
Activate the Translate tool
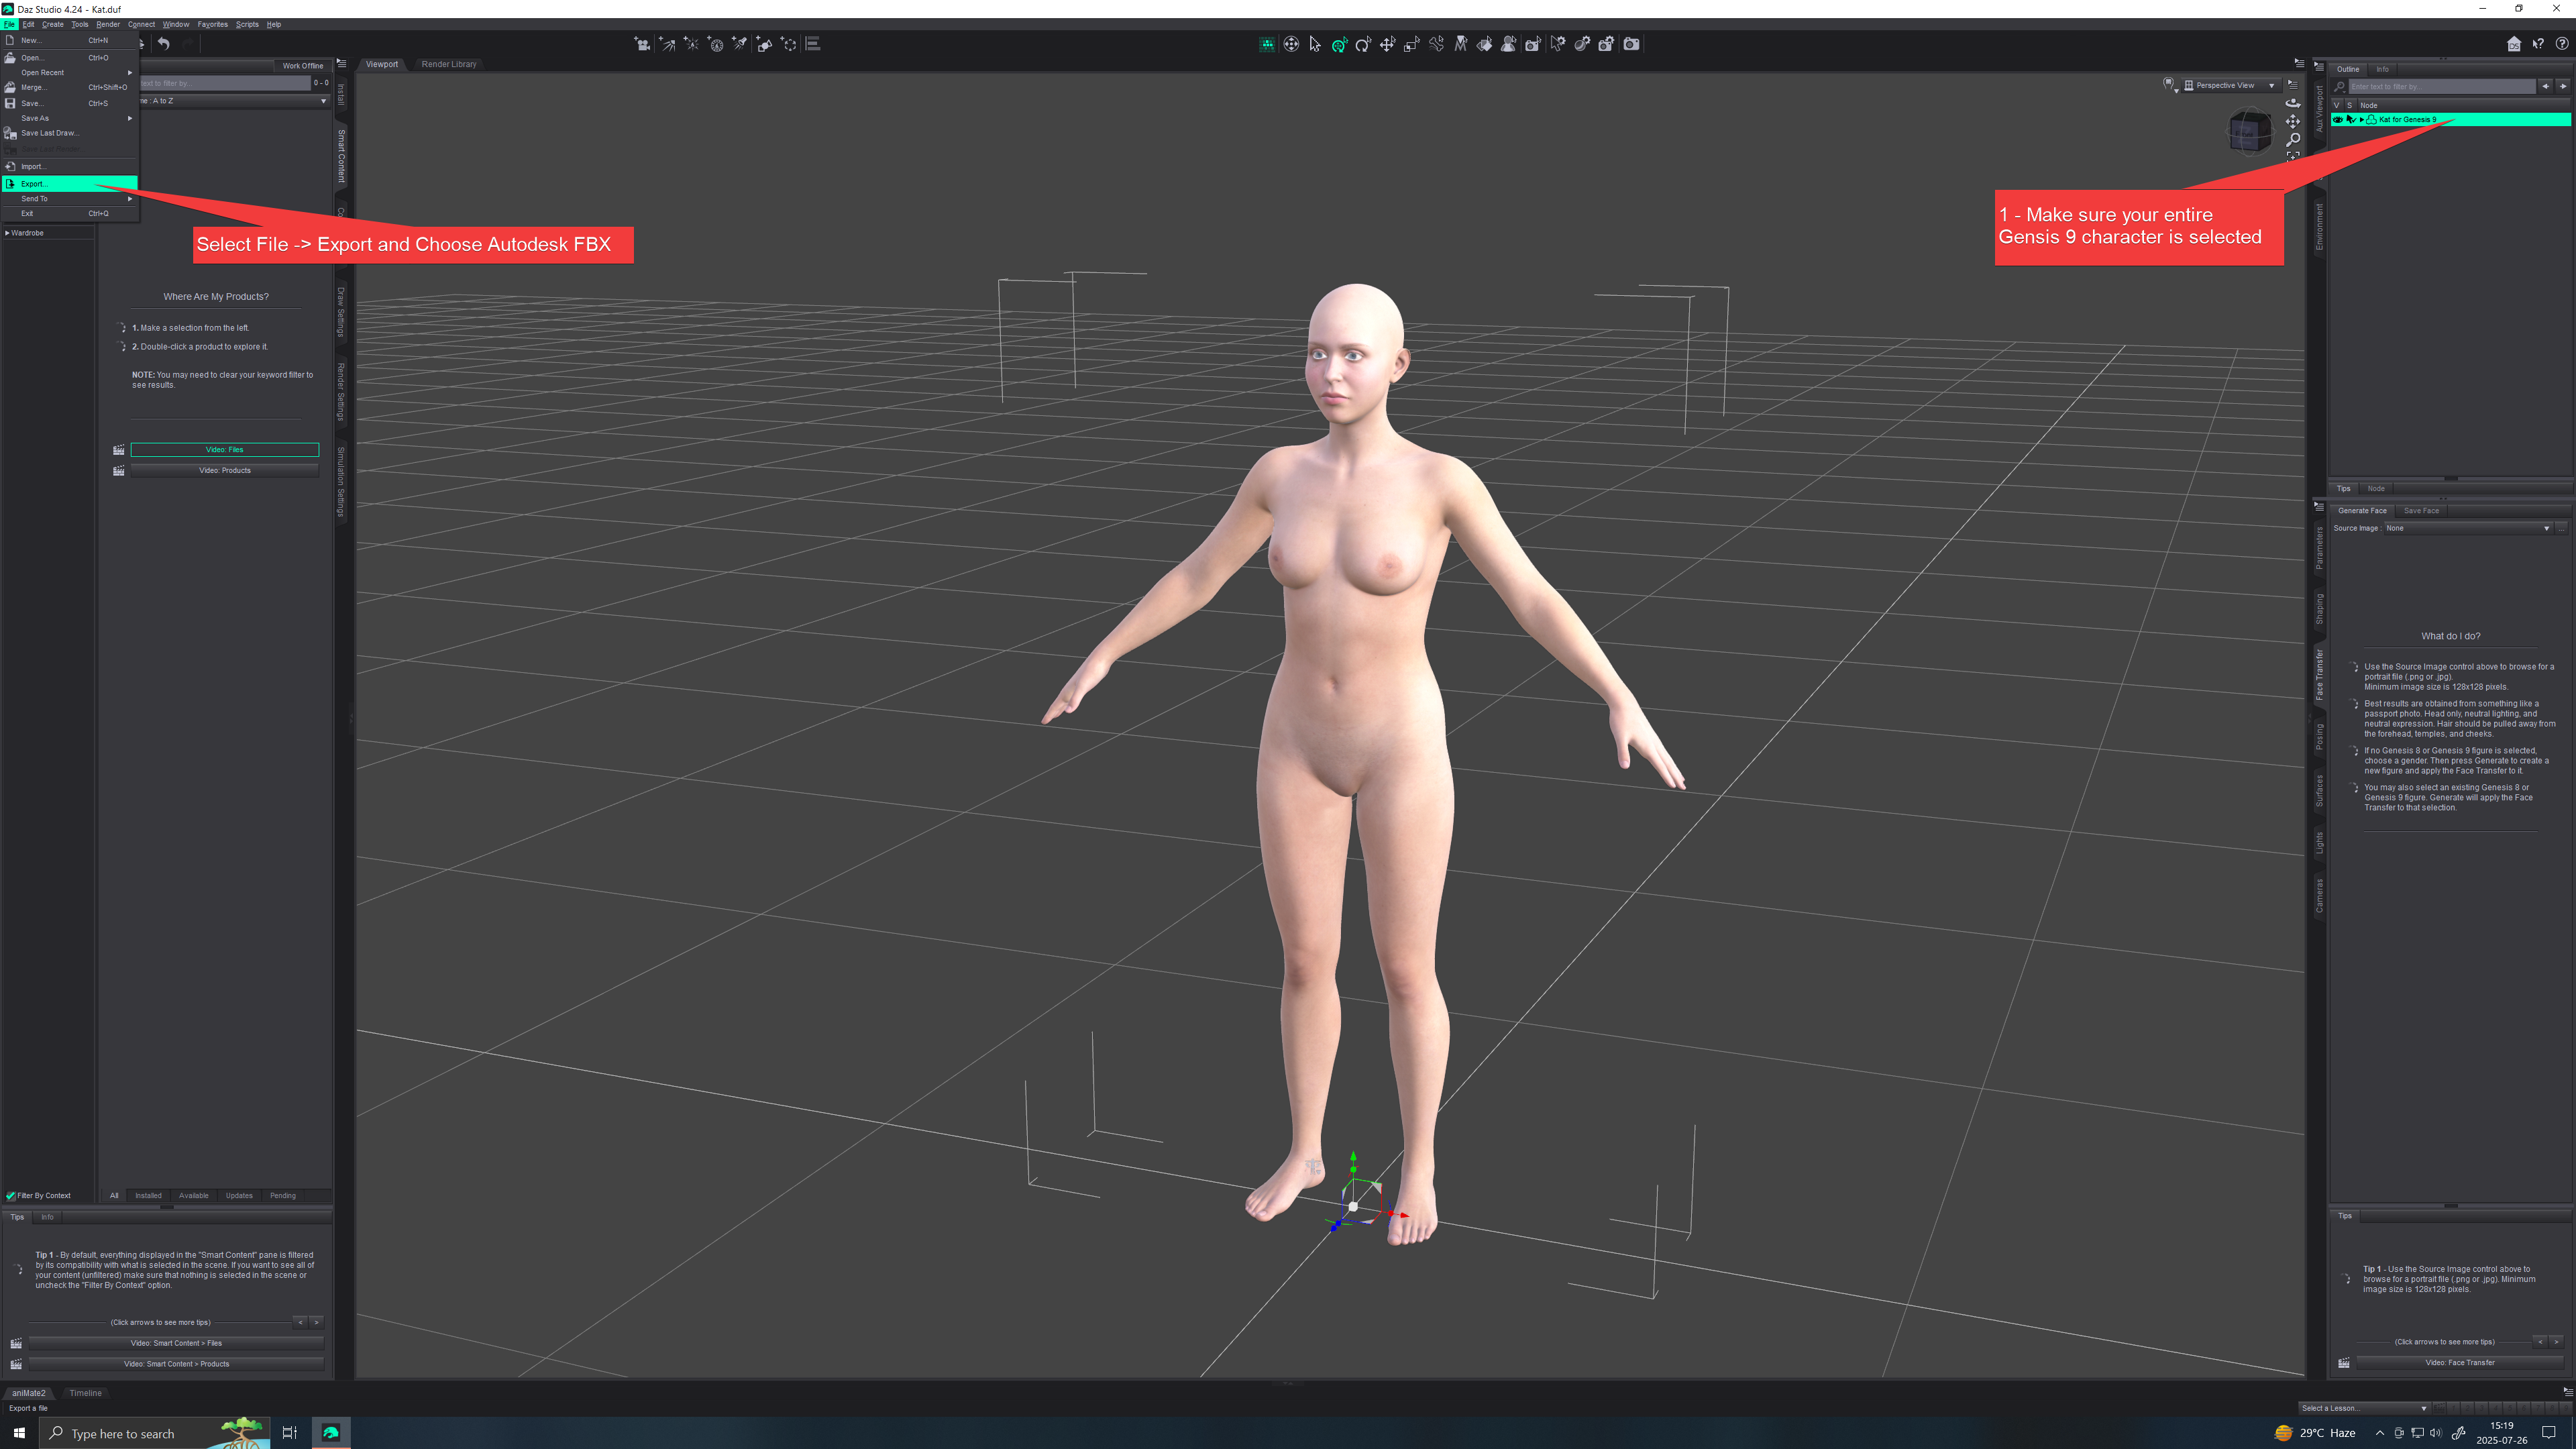[x=1387, y=44]
